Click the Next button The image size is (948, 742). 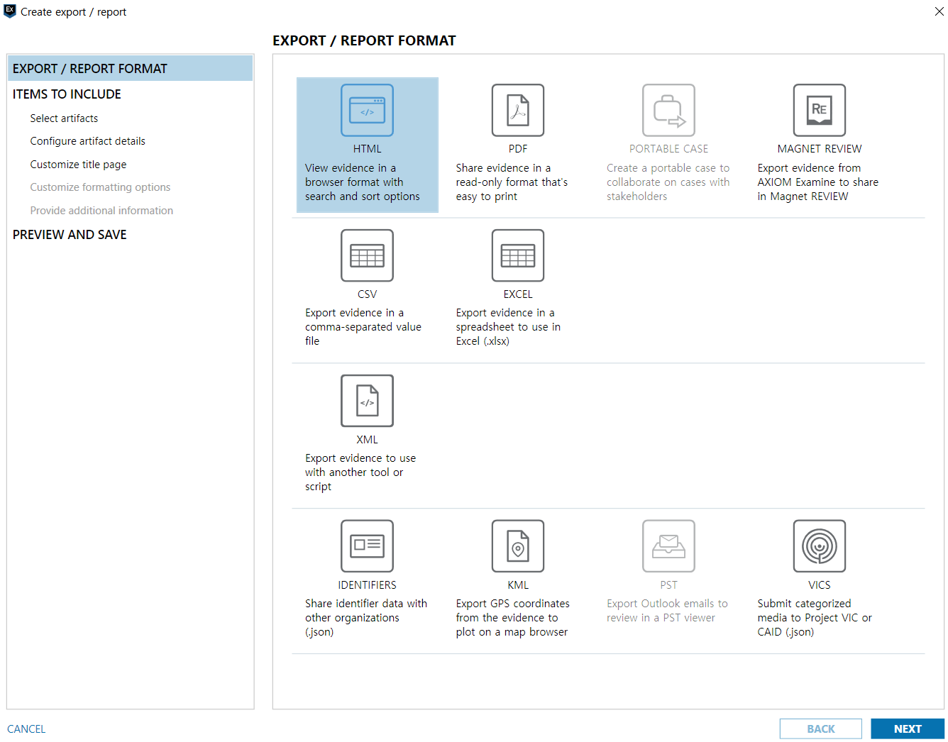pyautogui.click(x=908, y=729)
